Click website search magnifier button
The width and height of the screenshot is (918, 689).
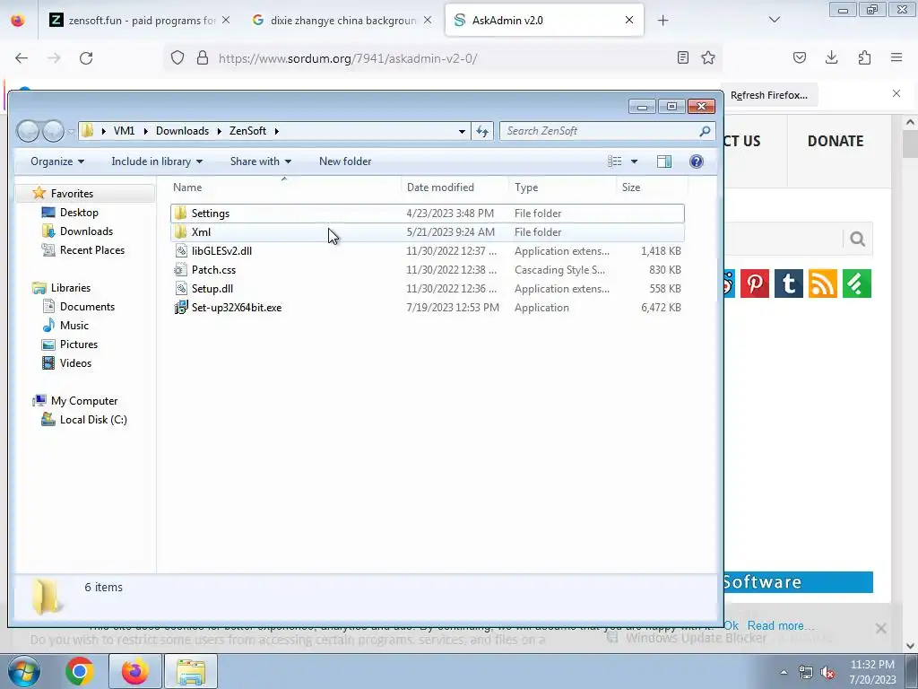coord(858,239)
